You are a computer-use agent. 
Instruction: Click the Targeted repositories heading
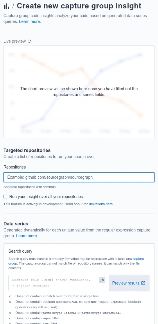[x=27, y=150]
